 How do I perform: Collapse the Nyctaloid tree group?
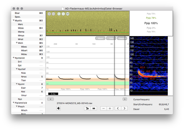point(13,58)
